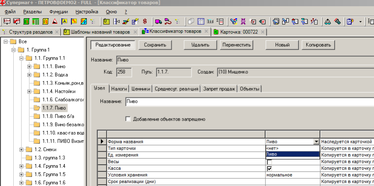Expand the '1.1.4. Настойки' tree node

pos(30,91)
